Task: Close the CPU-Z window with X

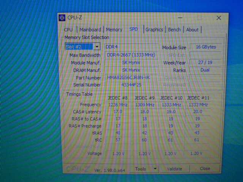Action: pos(219,18)
